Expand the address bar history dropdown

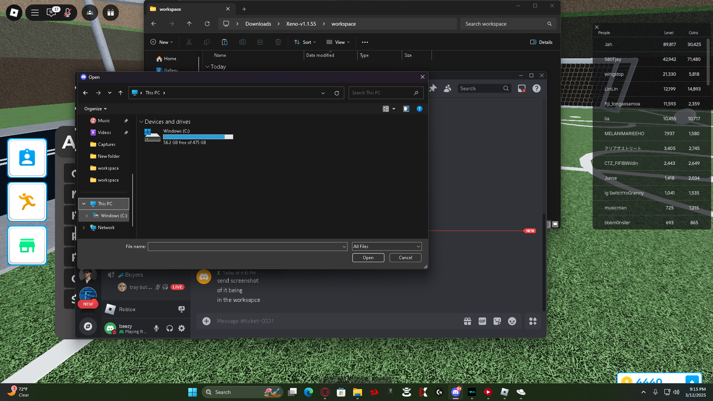pyautogui.click(x=323, y=93)
